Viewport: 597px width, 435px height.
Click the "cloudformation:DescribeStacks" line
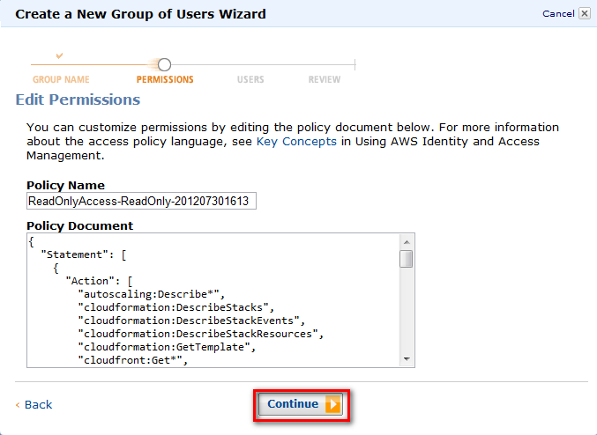click(x=175, y=307)
